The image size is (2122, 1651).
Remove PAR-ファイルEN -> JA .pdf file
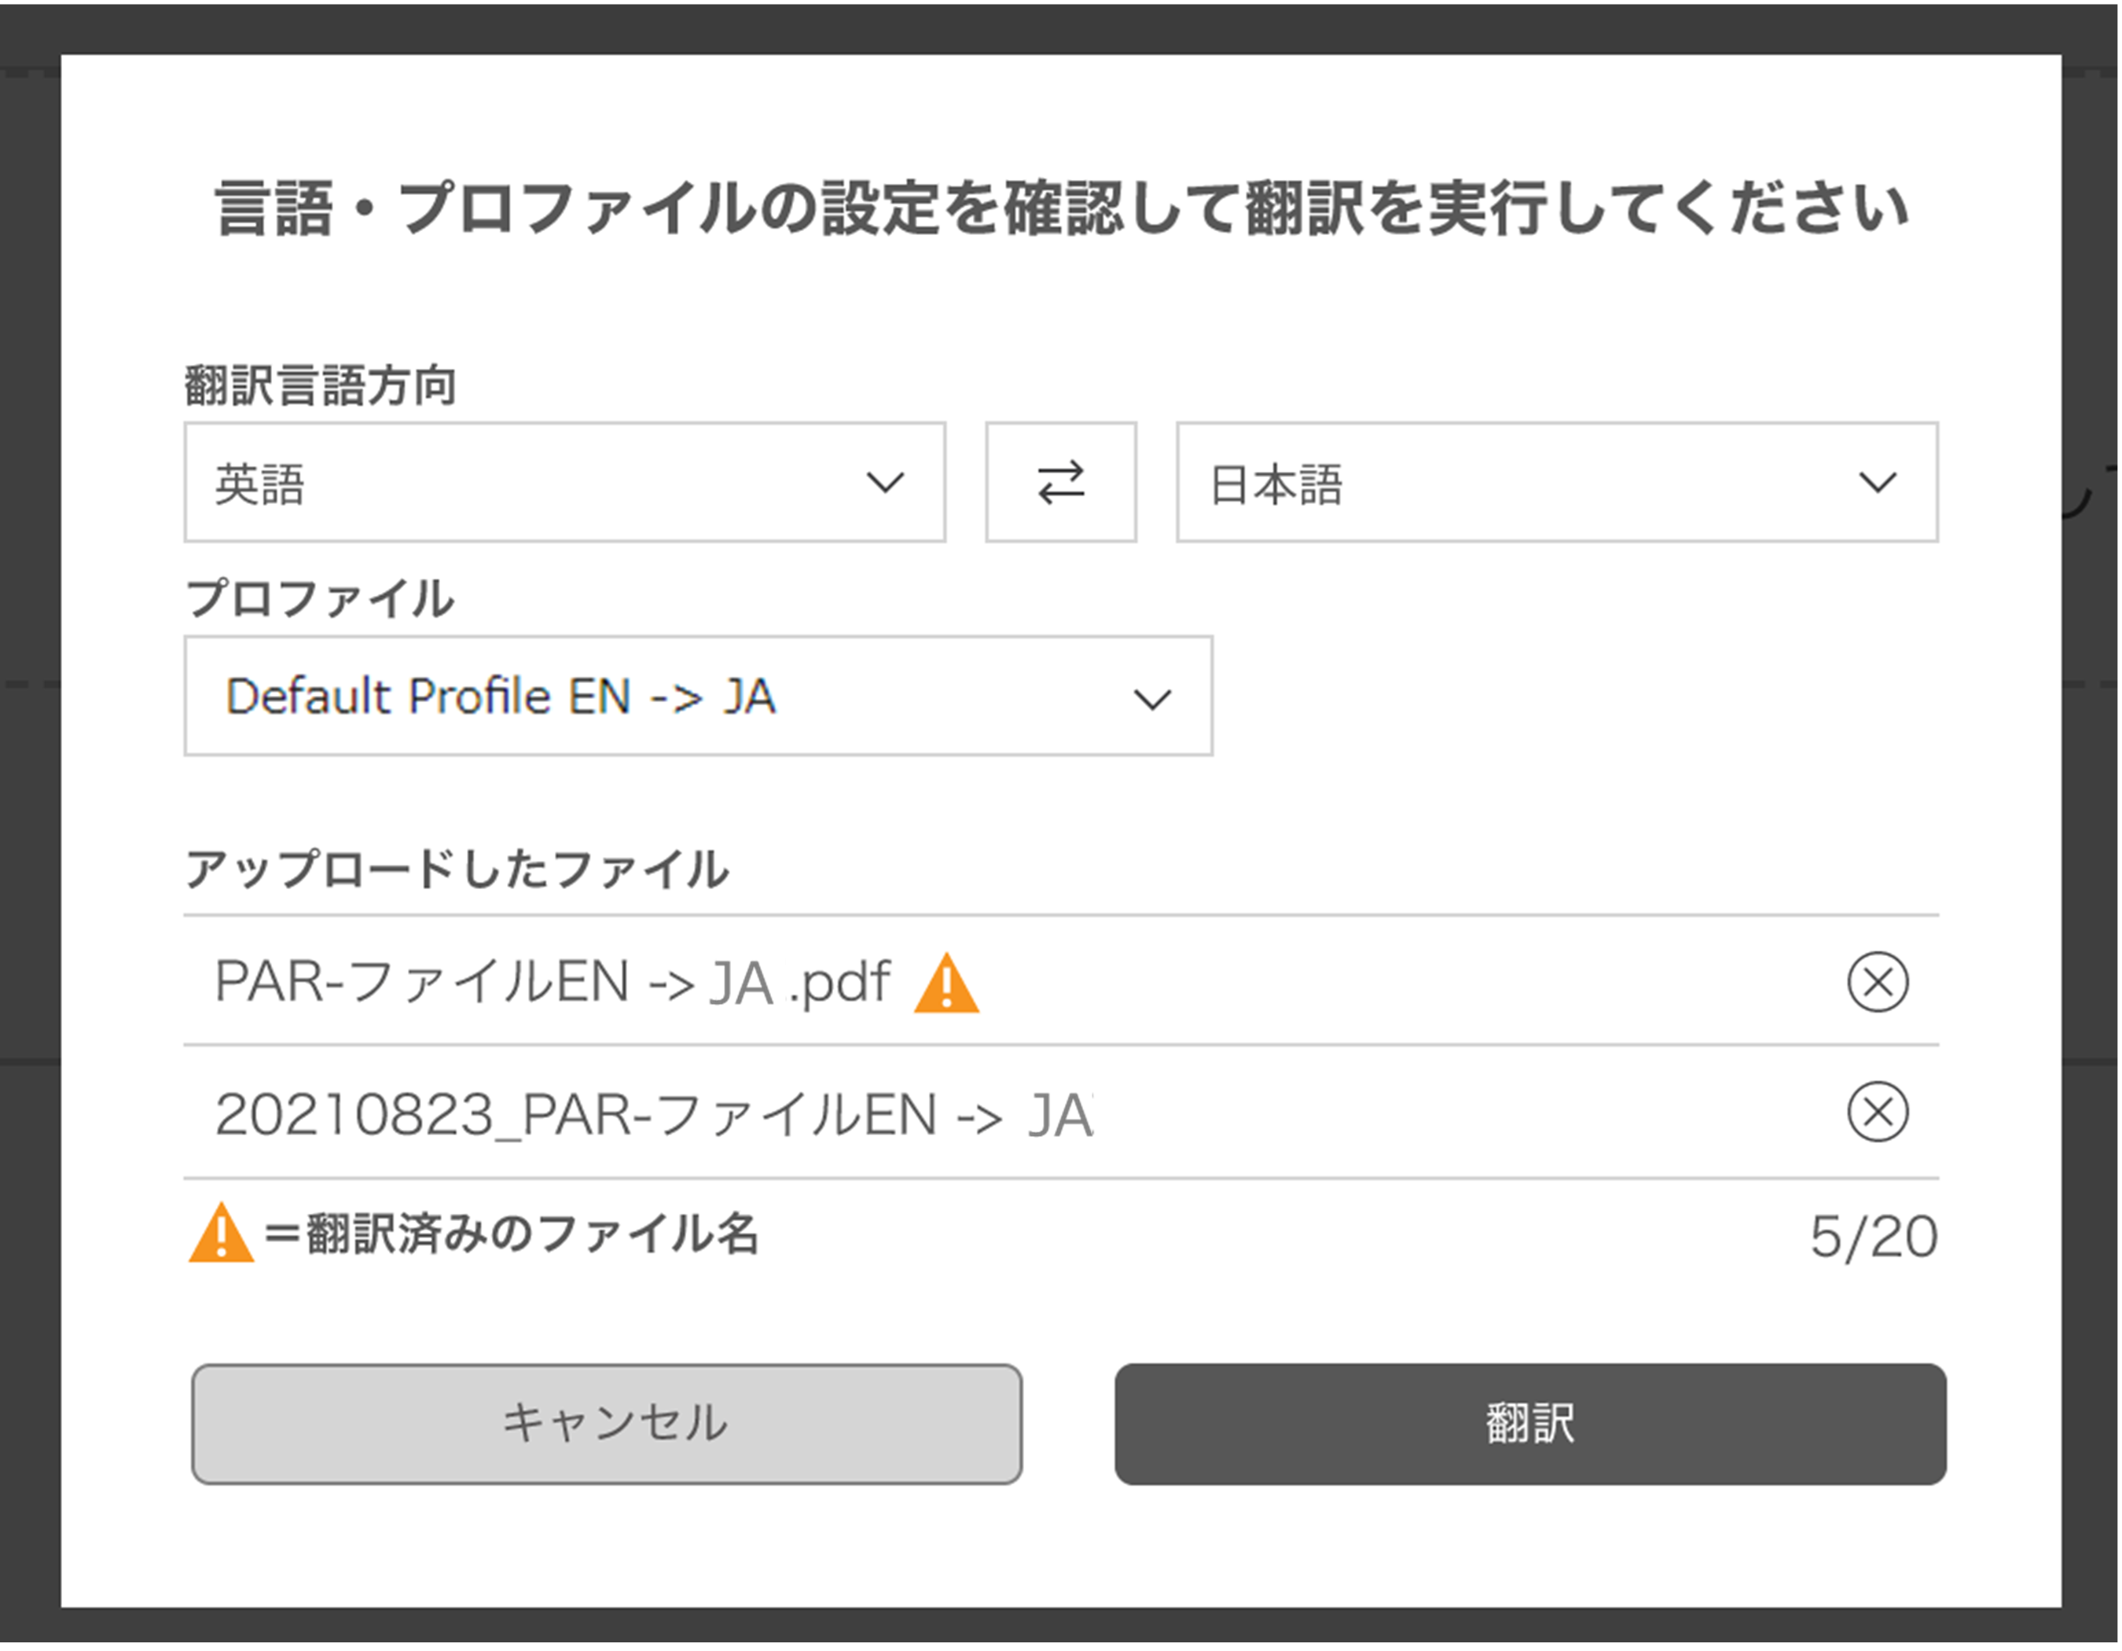[1877, 981]
